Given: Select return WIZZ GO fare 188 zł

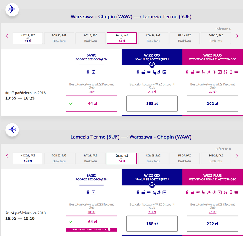Looking at the screenshot, I should click(x=152, y=224).
